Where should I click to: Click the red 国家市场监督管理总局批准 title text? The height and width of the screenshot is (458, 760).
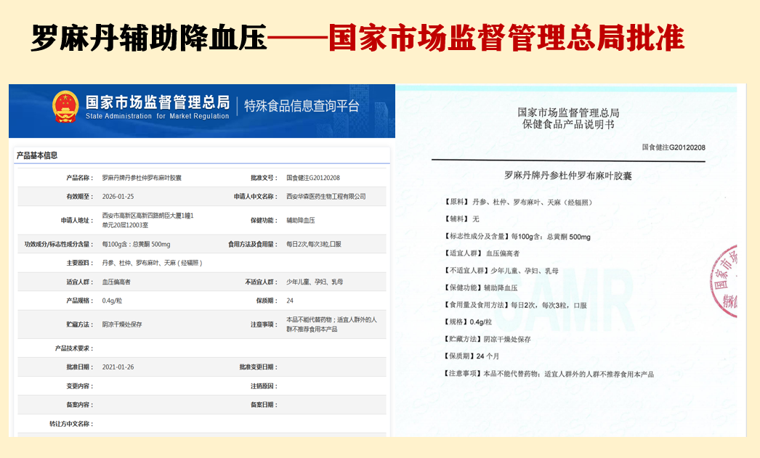point(506,38)
